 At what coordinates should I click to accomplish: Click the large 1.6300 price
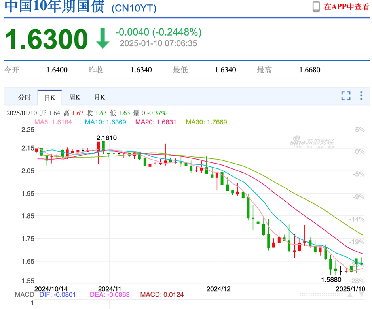coord(47,39)
